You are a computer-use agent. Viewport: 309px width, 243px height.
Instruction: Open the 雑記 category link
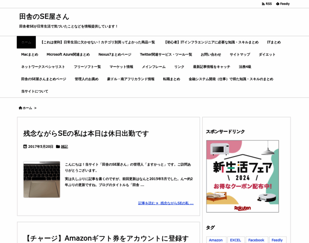click(64, 147)
